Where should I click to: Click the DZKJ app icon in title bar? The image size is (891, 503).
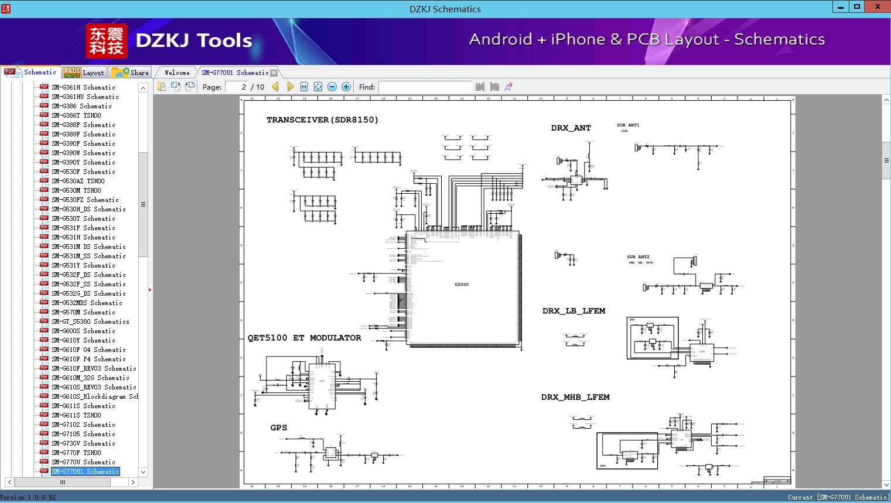point(6,8)
